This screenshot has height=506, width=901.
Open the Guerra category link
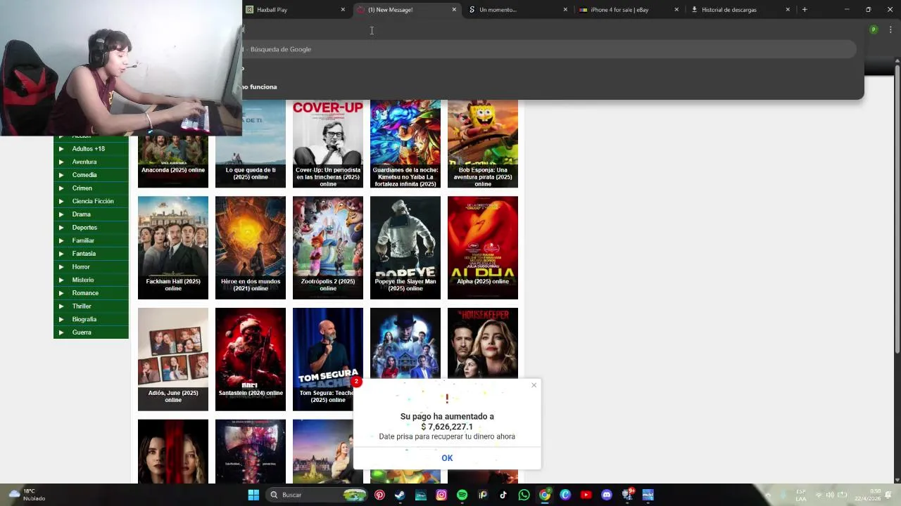[82, 332]
